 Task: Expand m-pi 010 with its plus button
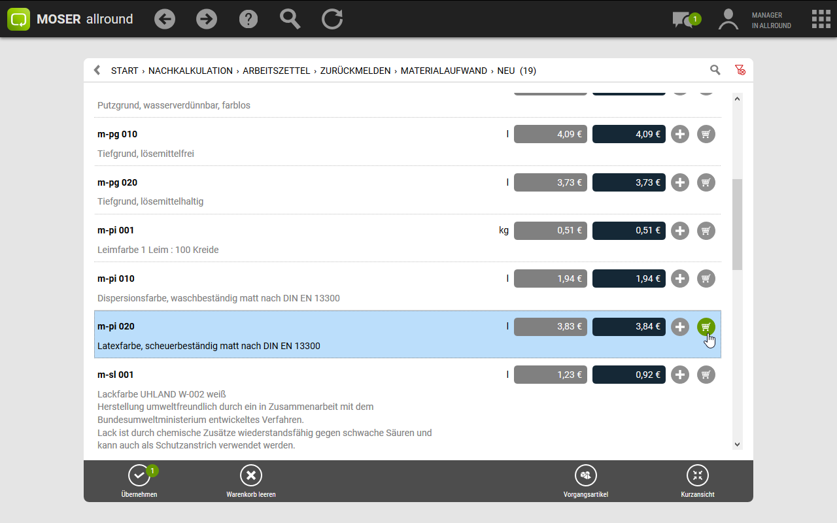(x=680, y=278)
